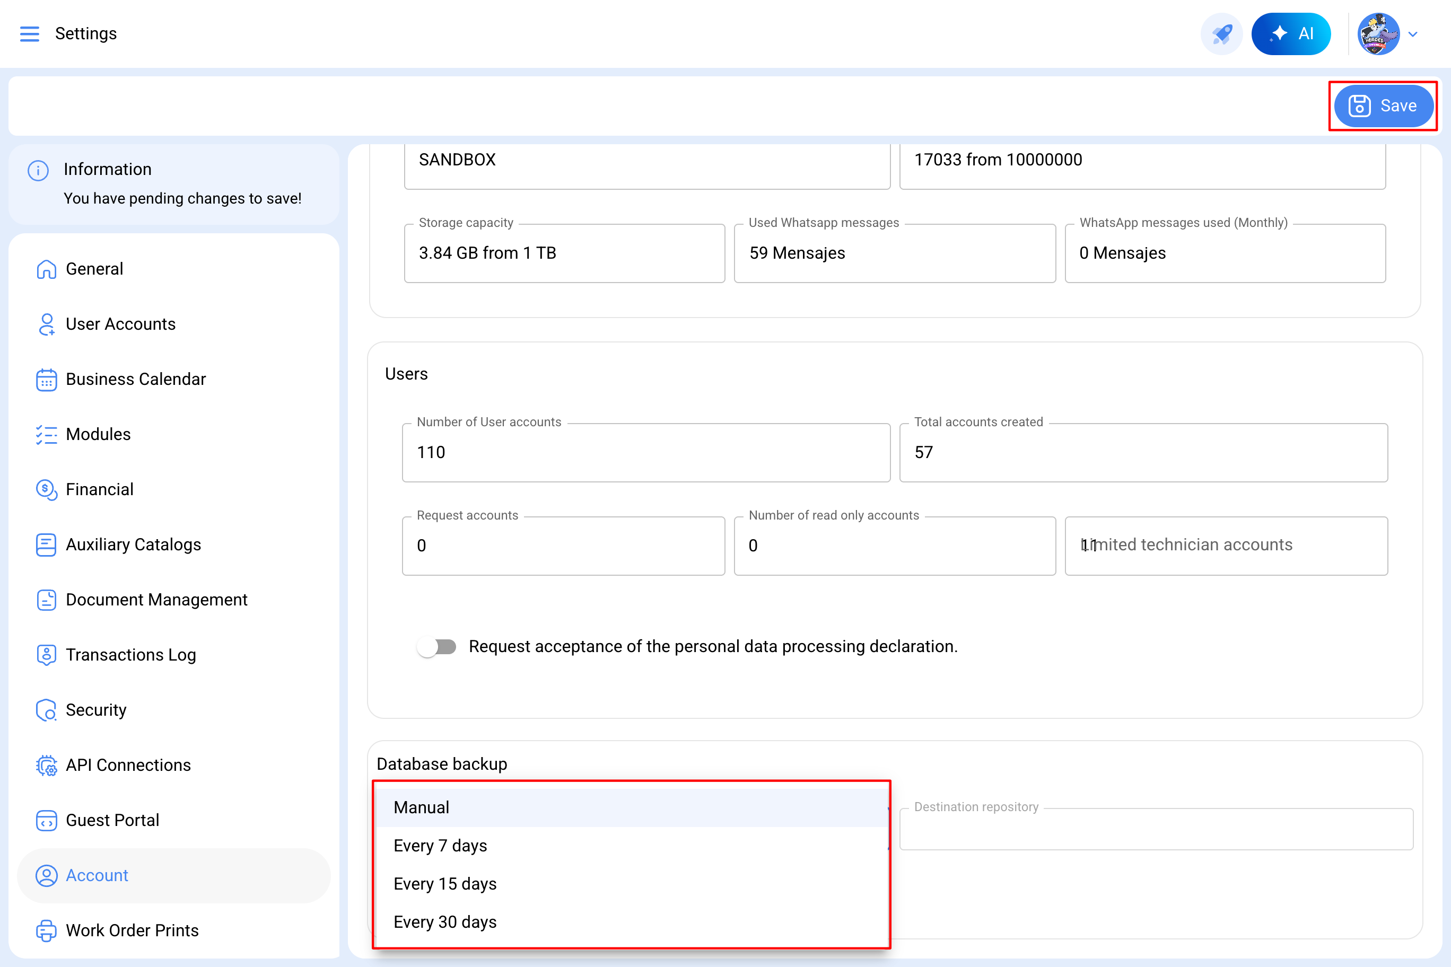Click the Save button
Viewport: 1451px width, 967px height.
coord(1383,106)
